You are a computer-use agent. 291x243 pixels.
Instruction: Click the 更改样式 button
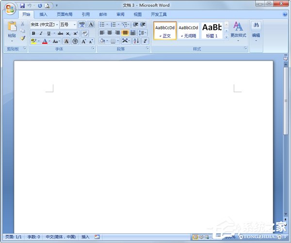pos(238,30)
